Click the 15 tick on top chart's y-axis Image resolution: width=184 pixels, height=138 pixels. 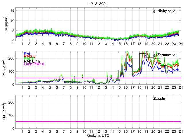click(12, 11)
